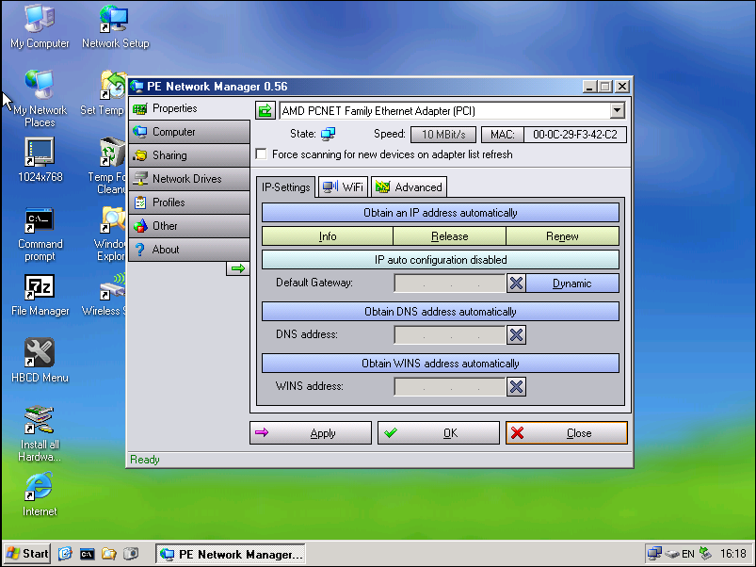Minimize the PE Network Manager window
This screenshot has width=756, height=567.
[x=589, y=87]
